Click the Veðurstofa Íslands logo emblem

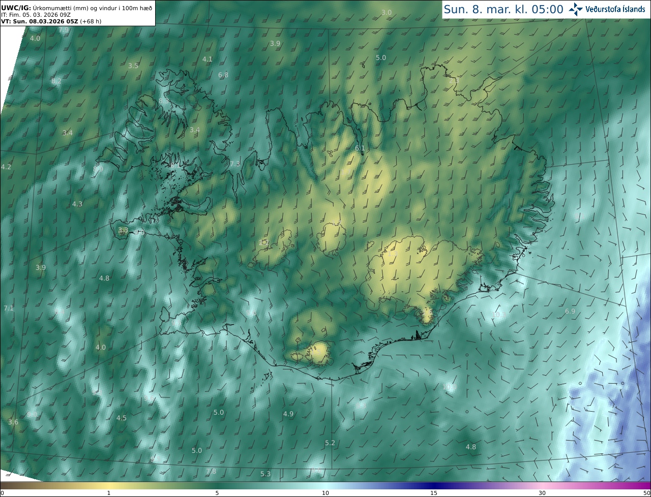pos(576,9)
